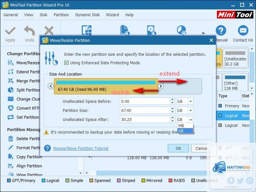Click the Discard X icon in toolbar

pos(49,31)
